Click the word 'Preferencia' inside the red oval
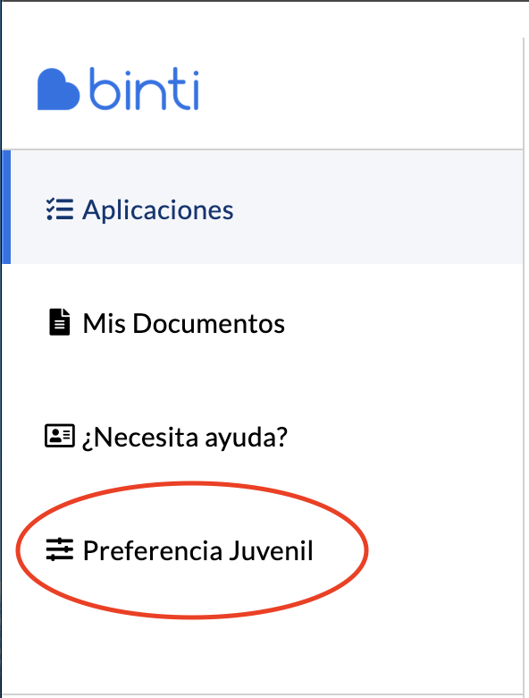 tap(153, 550)
